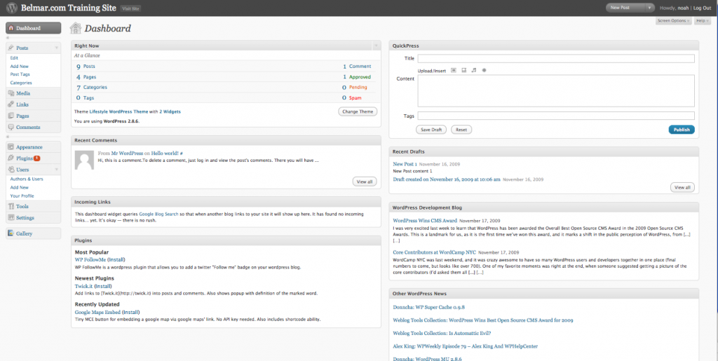
Task: Click the plugins update count badge
Action: coord(36,158)
